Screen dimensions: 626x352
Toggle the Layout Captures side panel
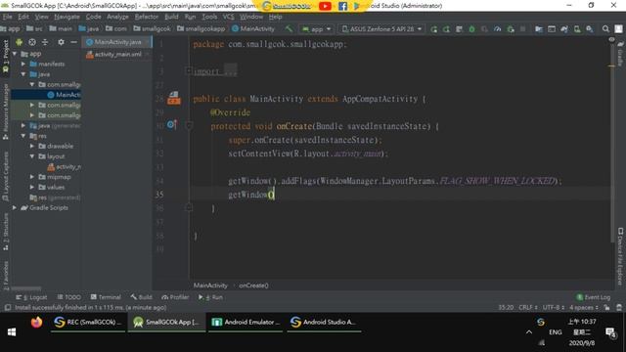(5, 176)
